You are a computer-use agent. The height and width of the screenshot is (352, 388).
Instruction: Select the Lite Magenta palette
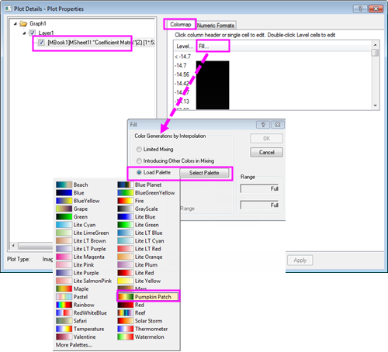pos(80,257)
